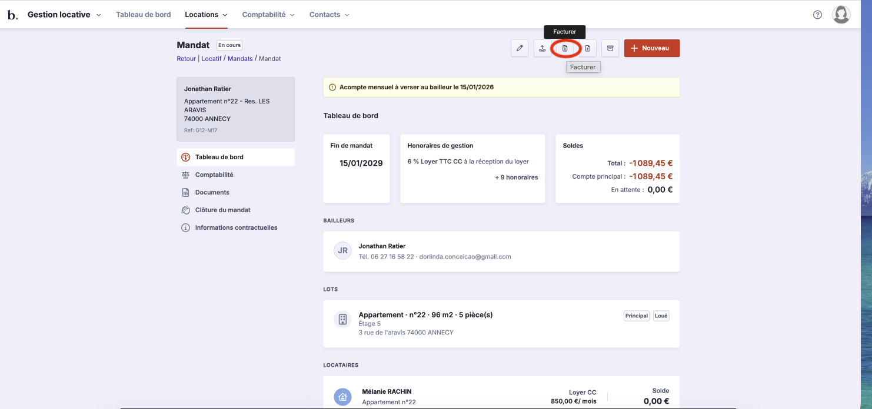Viewport: 872px width, 409px height.
Task: Expand the Comptabilité top menu
Action: click(268, 15)
